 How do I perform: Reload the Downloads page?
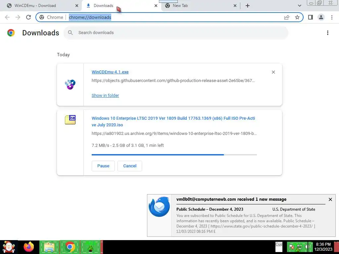coord(28,17)
